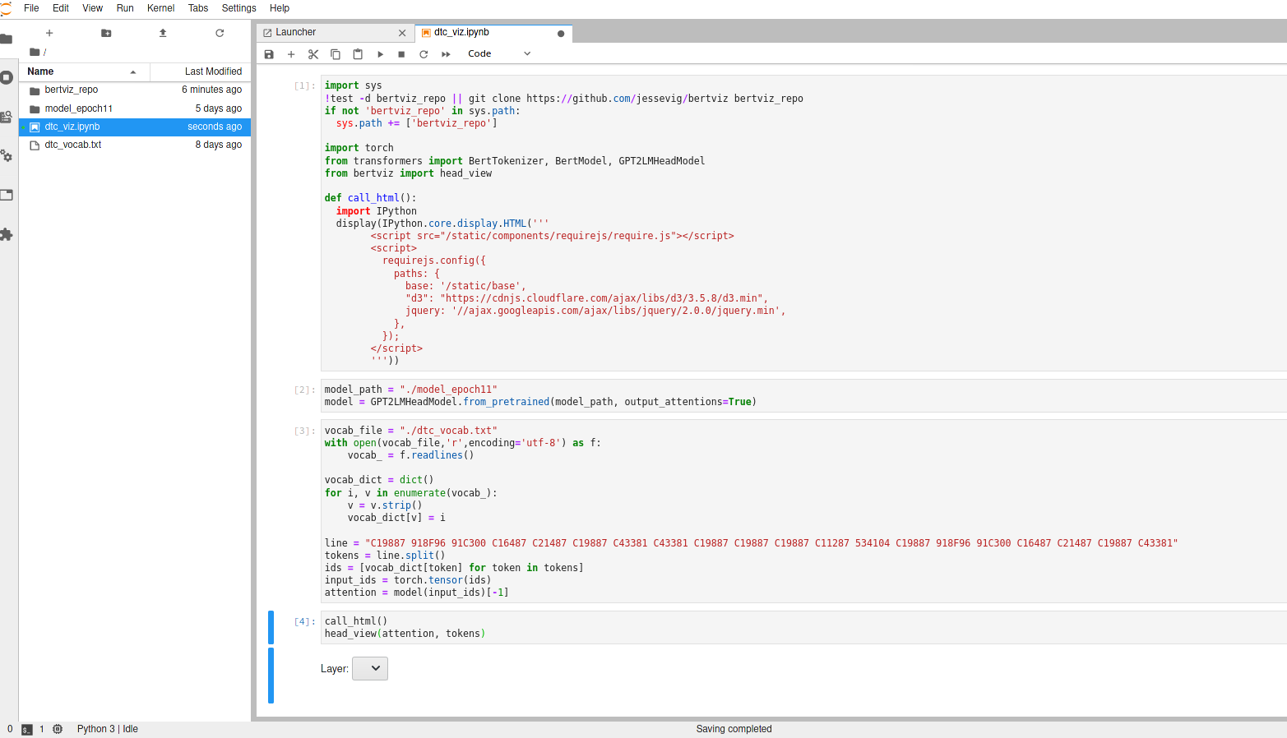Viewport: 1287px width, 738px height.
Task: Copy the selected cell
Action: tap(336, 53)
